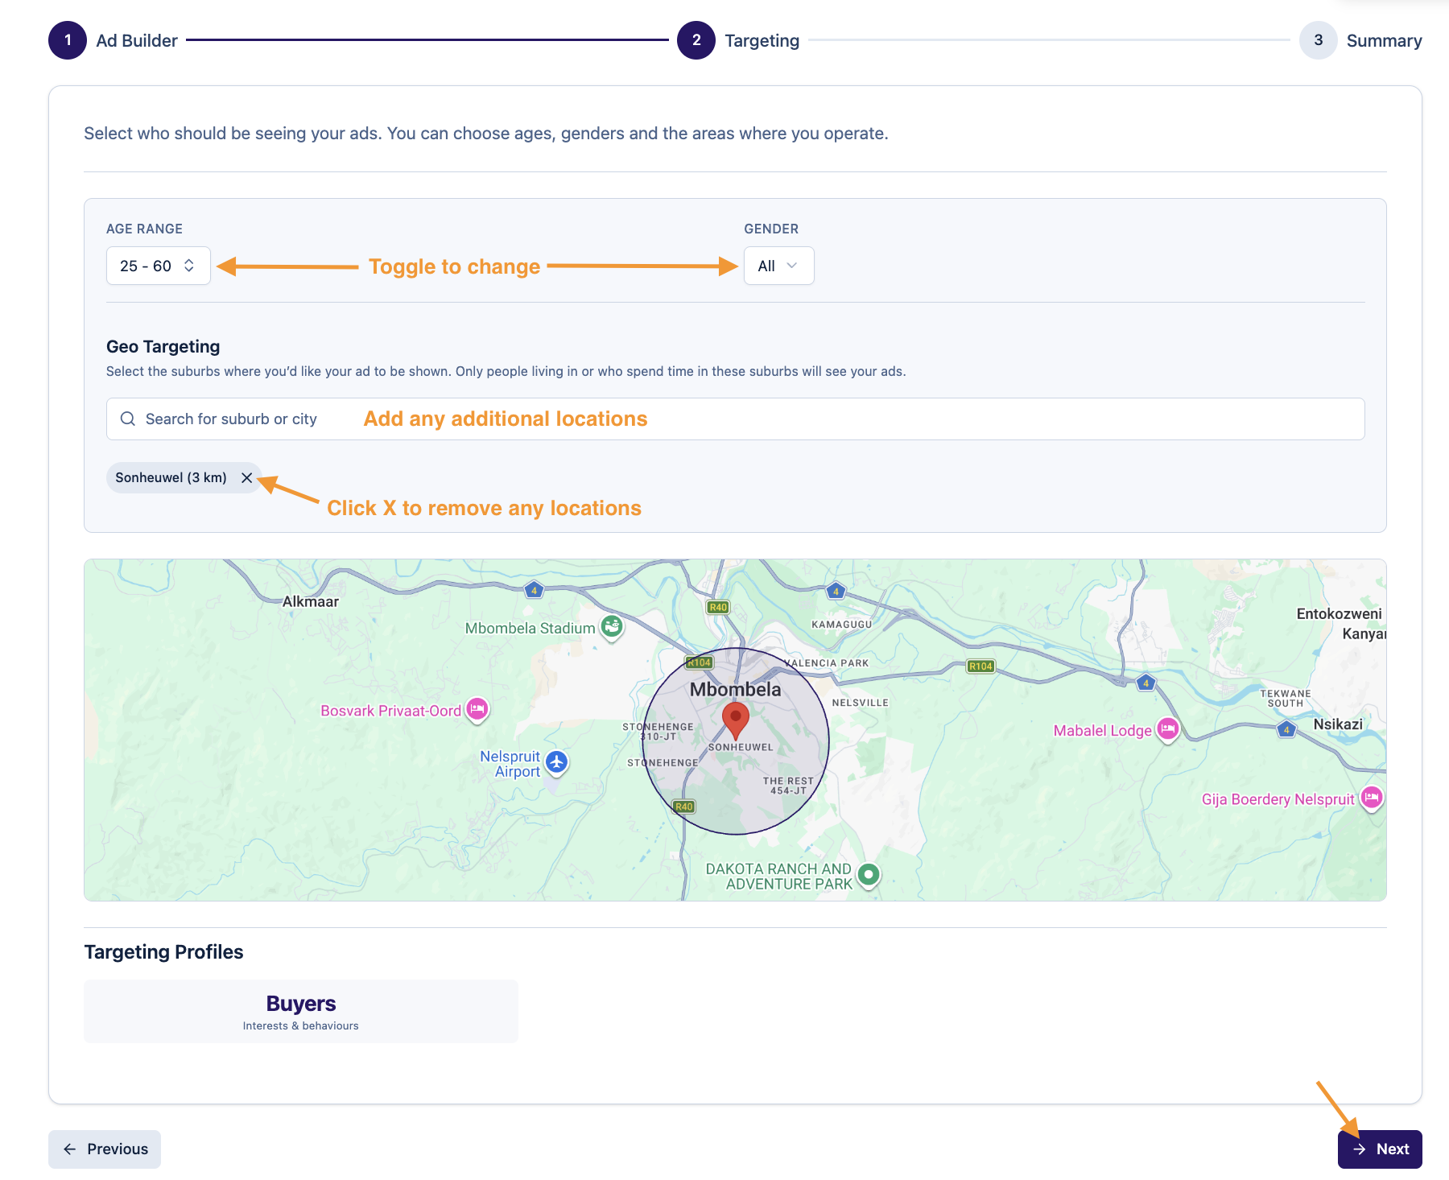Click the Nelspruit Airport plane icon
Image resolution: width=1449 pixels, height=1180 pixels.
556,761
